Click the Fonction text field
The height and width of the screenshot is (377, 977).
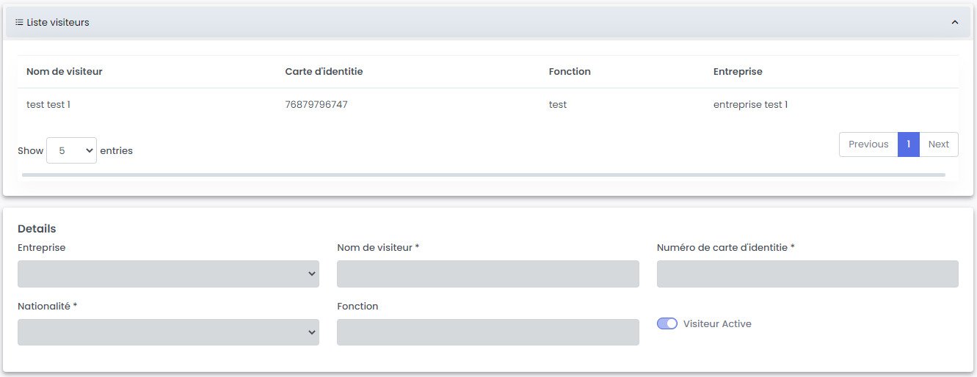[x=487, y=332]
